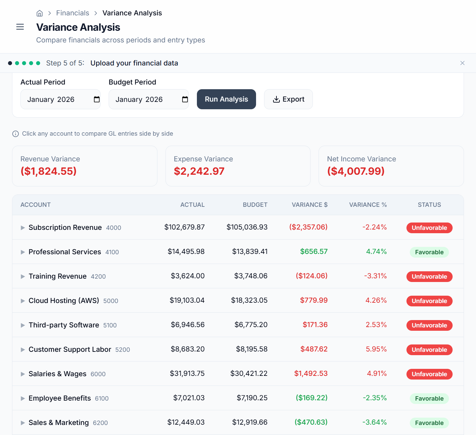The image size is (476, 435).
Task: Click the Export button
Action: tap(288, 99)
